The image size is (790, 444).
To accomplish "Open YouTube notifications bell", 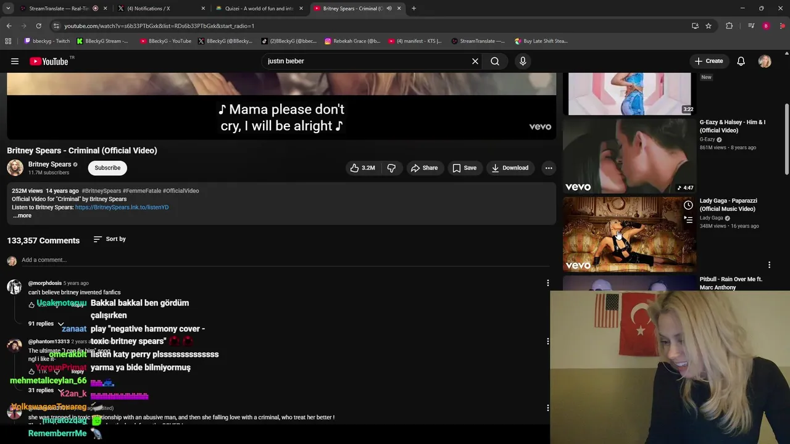I will pyautogui.click(x=741, y=61).
